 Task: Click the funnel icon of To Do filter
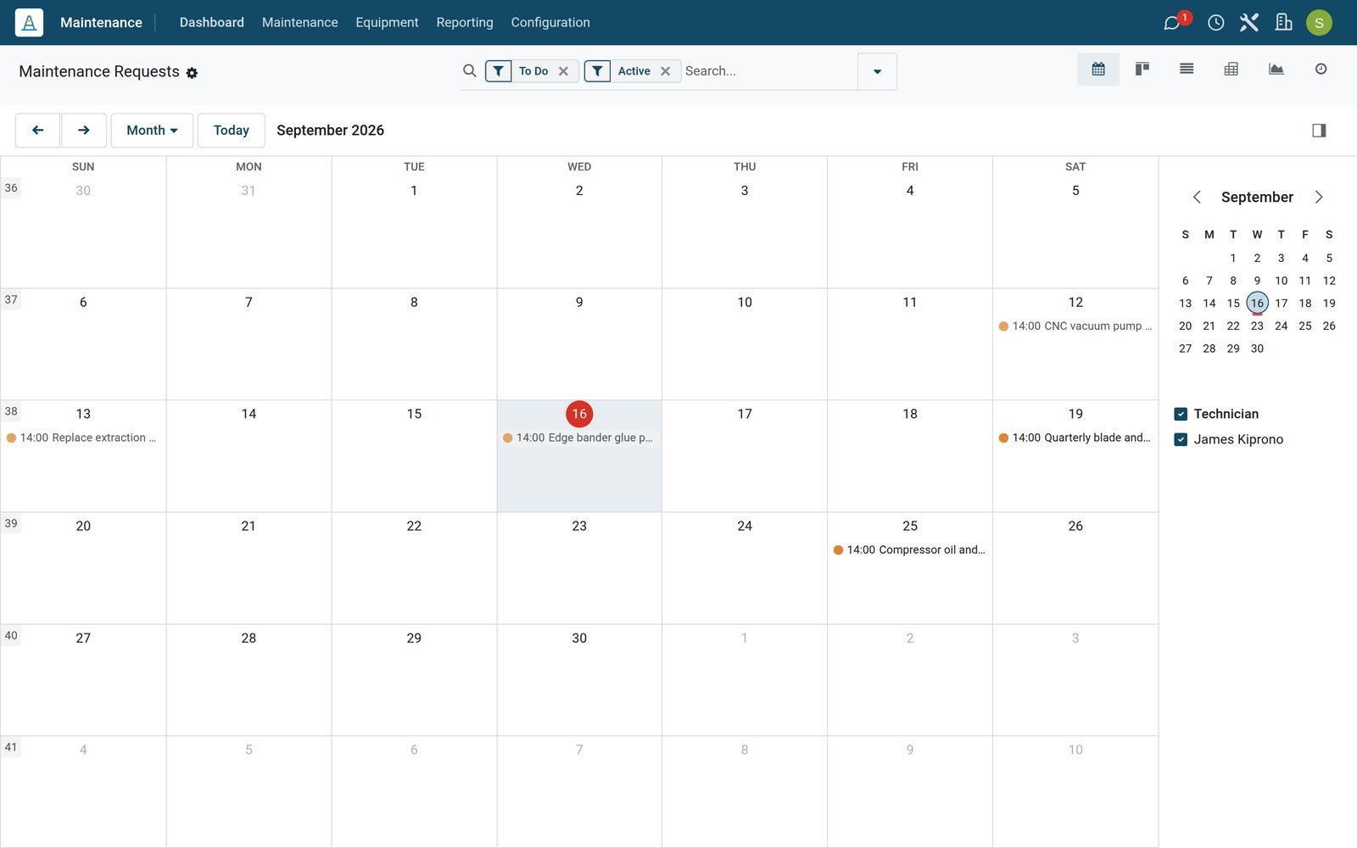click(x=499, y=71)
